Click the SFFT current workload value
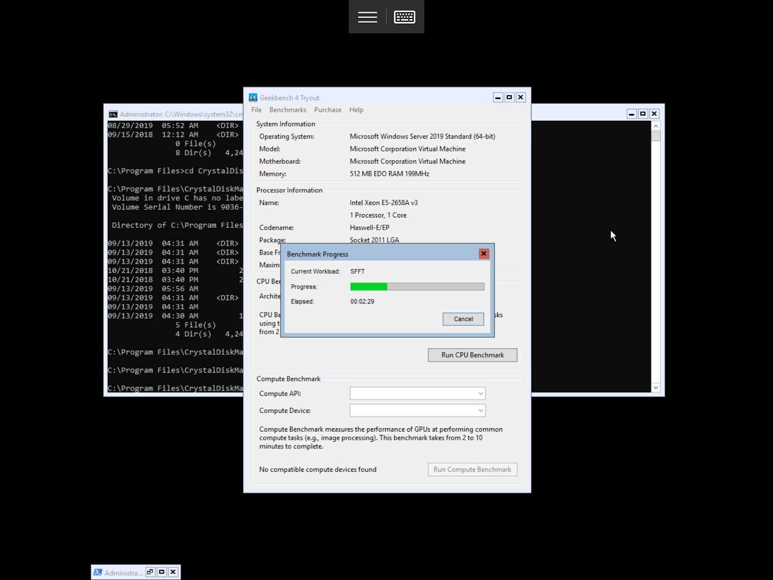Image resolution: width=773 pixels, height=580 pixels. [358, 272]
